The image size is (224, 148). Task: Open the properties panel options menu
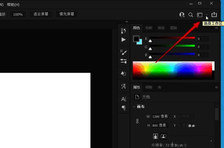[x=216, y=87]
